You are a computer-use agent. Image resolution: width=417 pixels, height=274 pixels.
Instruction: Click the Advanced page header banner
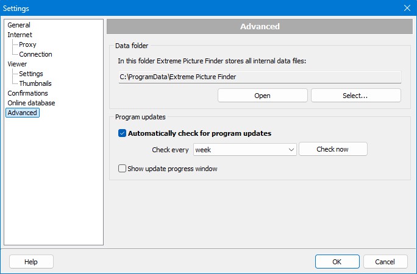(x=260, y=26)
